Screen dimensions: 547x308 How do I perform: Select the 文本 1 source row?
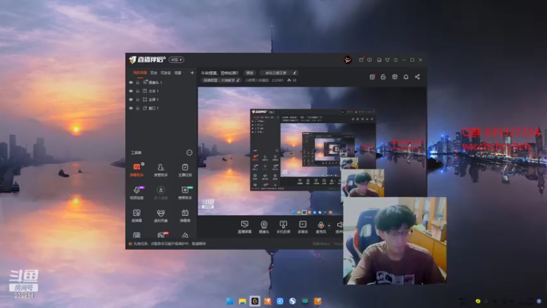[161, 91]
